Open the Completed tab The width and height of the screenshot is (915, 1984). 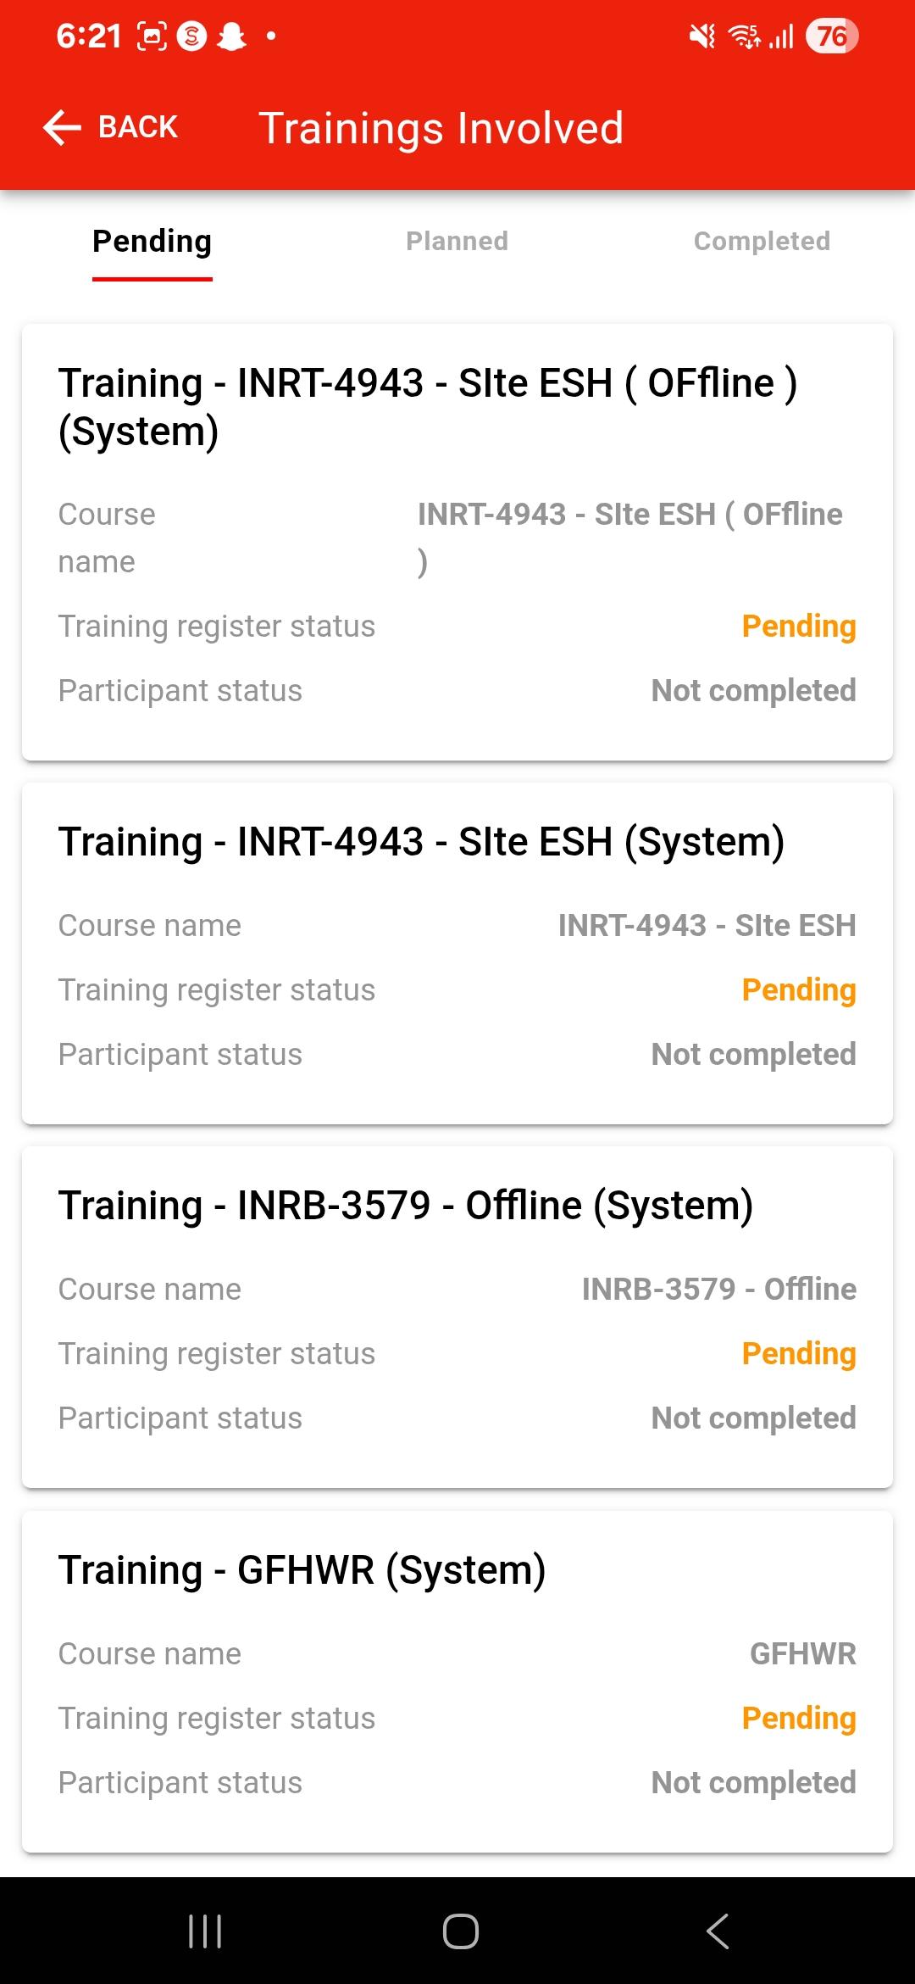click(x=762, y=242)
